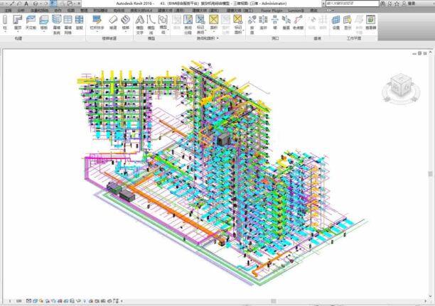Select the Roof (屋顶) tool
The height and width of the screenshot is (306, 435).
[x=18, y=22]
